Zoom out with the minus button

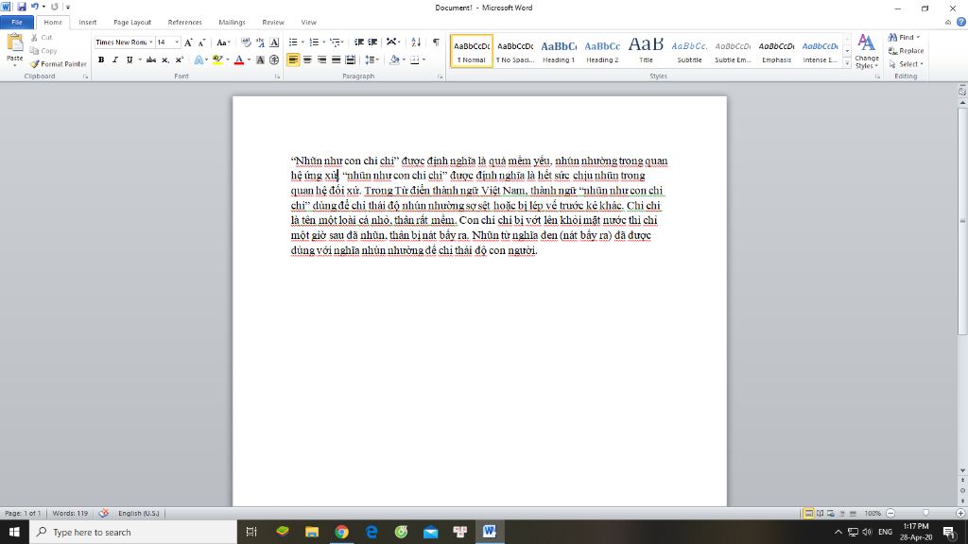890,513
